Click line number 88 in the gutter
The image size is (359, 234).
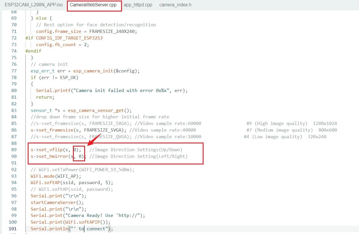point(14,143)
